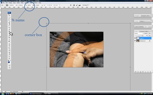Open the foreground color swatch
This screenshot has height=95, width=153.
point(9,62)
